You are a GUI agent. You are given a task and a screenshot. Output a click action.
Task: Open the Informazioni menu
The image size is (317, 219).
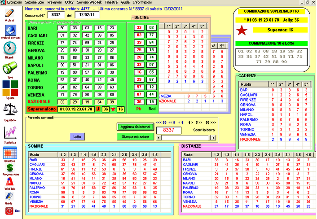tap(142, 2)
